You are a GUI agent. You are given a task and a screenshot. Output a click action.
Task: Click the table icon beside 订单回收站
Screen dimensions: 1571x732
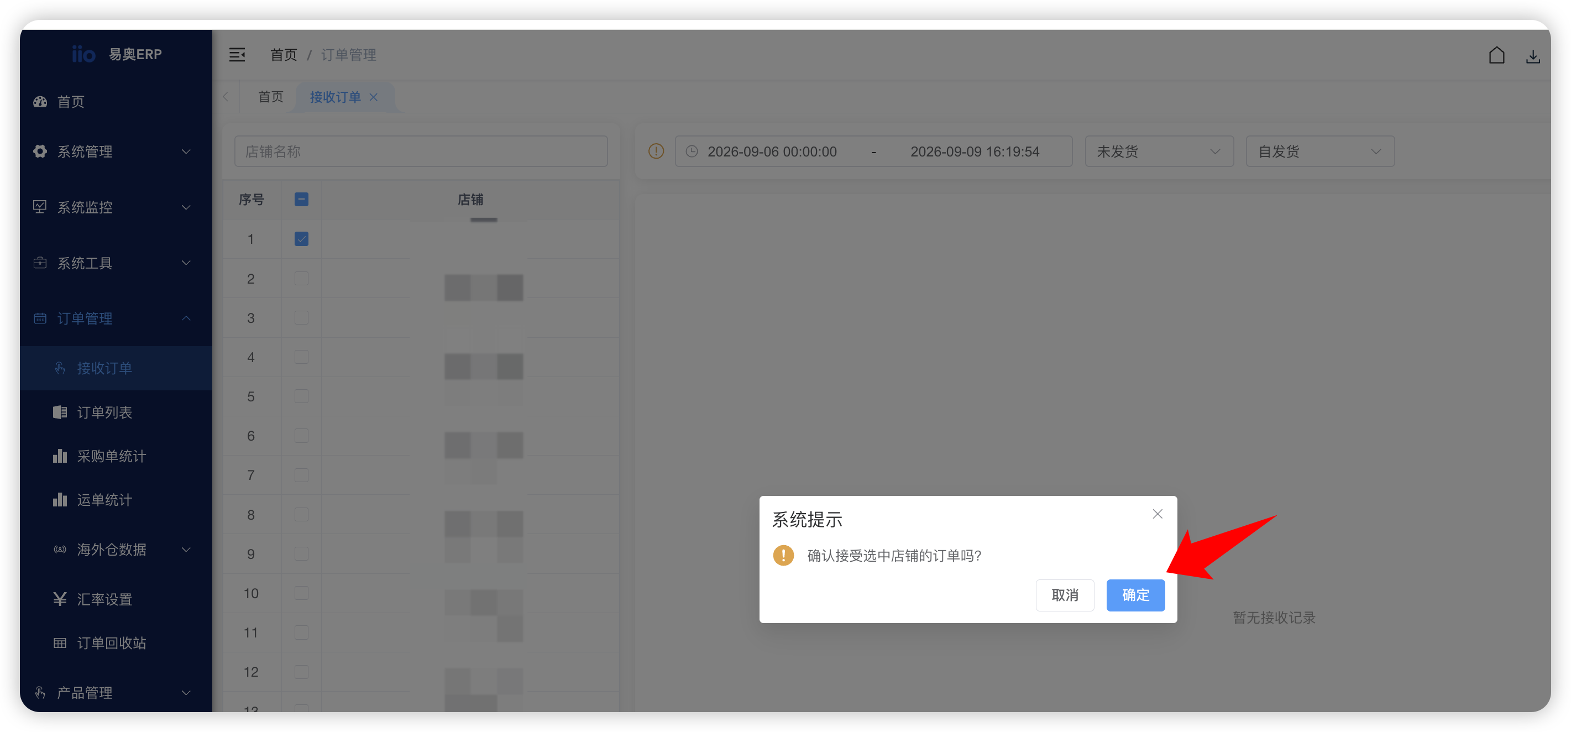tap(60, 643)
